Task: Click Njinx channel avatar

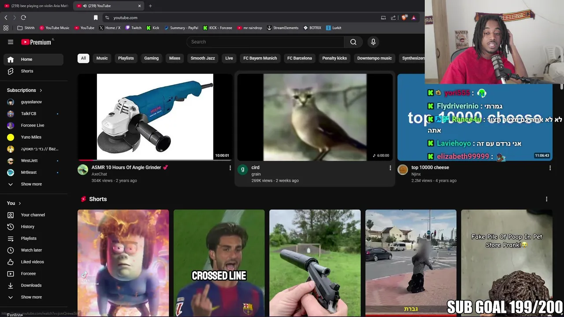Action: click(403, 170)
